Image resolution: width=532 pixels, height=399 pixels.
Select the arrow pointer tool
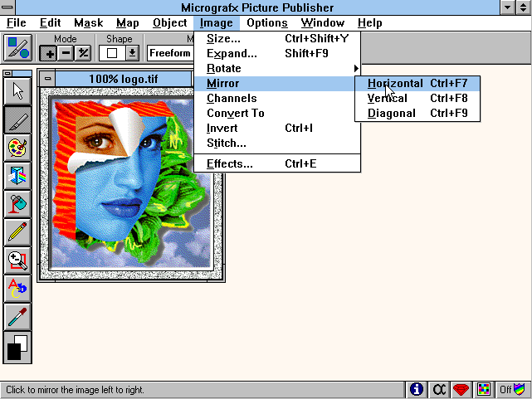click(x=17, y=91)
